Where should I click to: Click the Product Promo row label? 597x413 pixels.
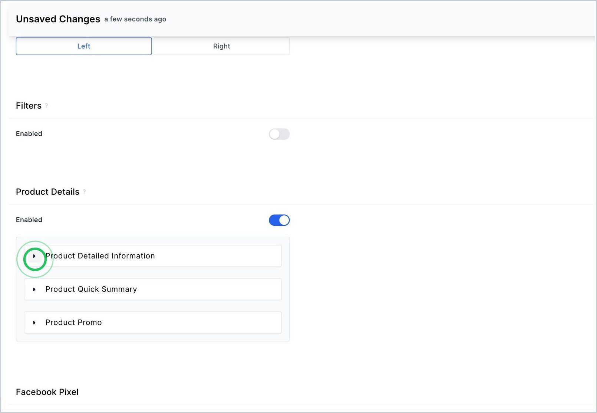point(73,323)
